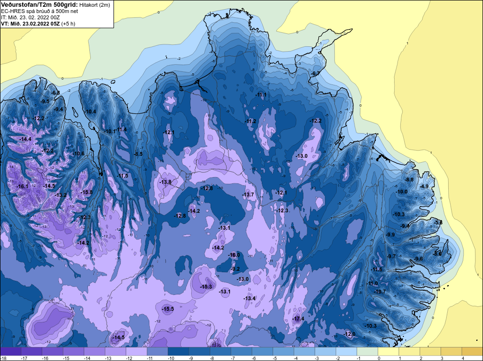Click the legend swatch between -18 and -17
Screen dimensions: 483x361
click(11, 351)
